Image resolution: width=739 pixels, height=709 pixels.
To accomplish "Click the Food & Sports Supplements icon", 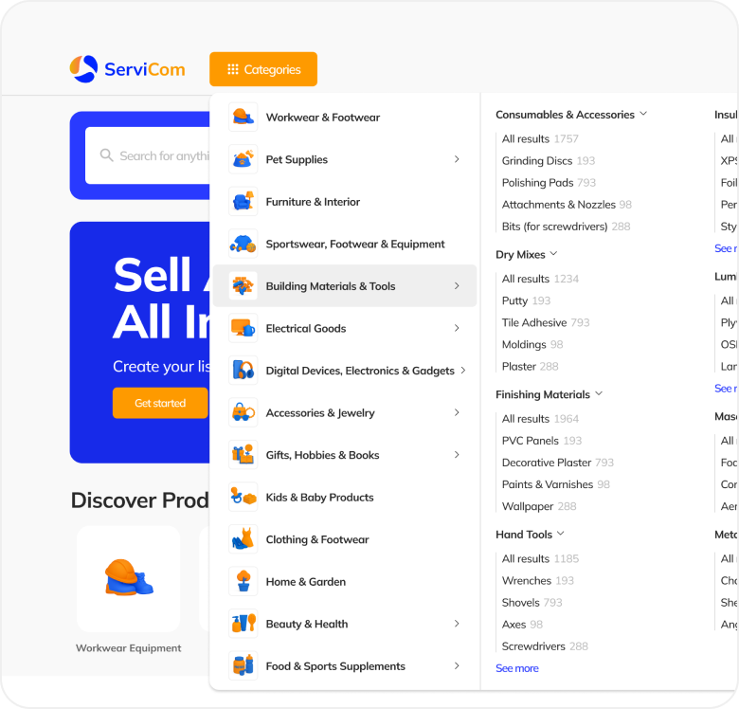I will (x=243, y=665).
